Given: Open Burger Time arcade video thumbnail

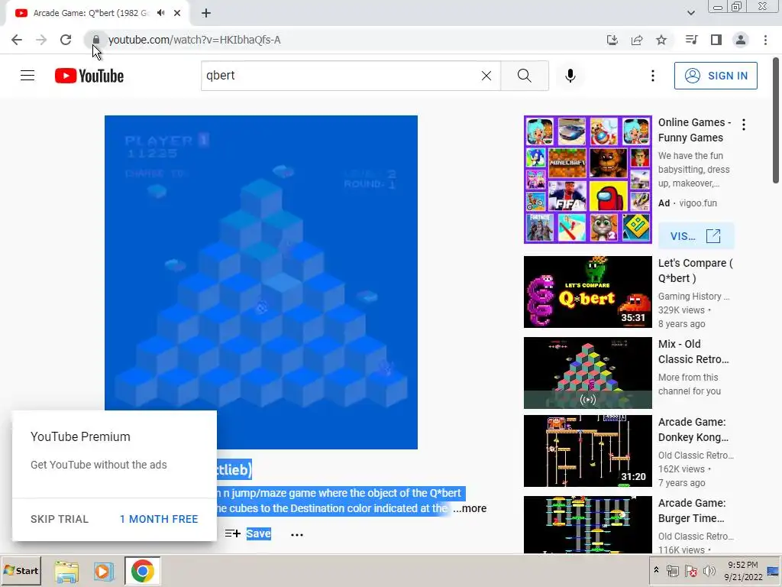Looking at the screenshot, I should point(587,524).
